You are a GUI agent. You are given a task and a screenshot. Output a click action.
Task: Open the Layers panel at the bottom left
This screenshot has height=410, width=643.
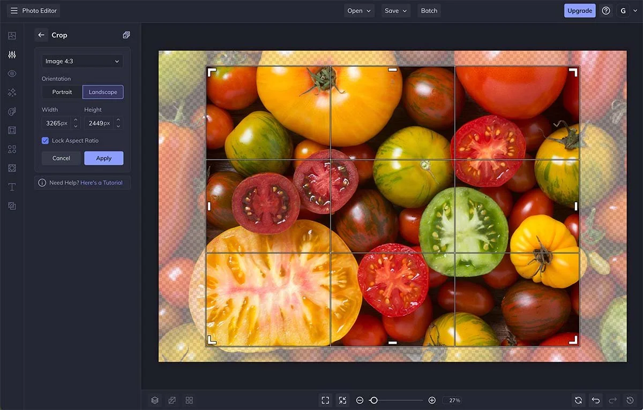(x=155, y=400)
